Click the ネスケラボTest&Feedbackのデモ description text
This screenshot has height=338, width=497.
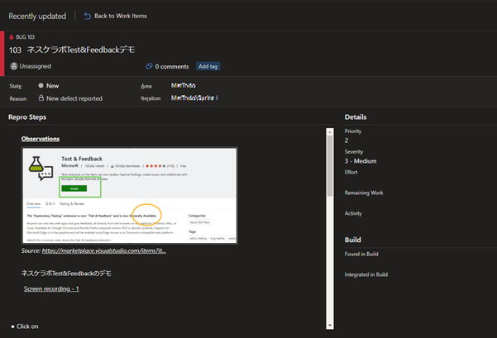coord(66,274)
